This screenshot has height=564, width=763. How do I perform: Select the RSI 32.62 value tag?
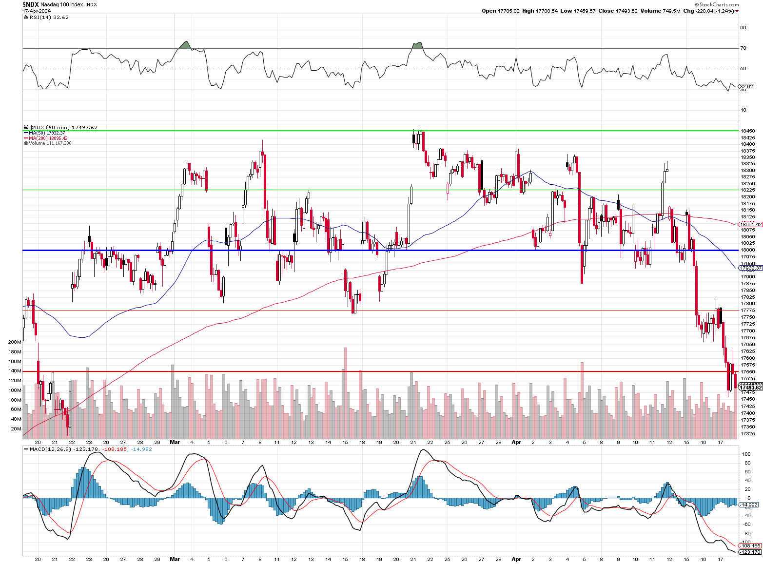(x=746, y=87)
